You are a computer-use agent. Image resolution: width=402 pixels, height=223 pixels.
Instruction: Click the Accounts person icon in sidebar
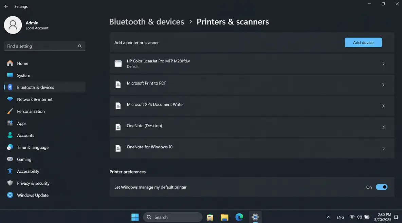click(10, 135)
